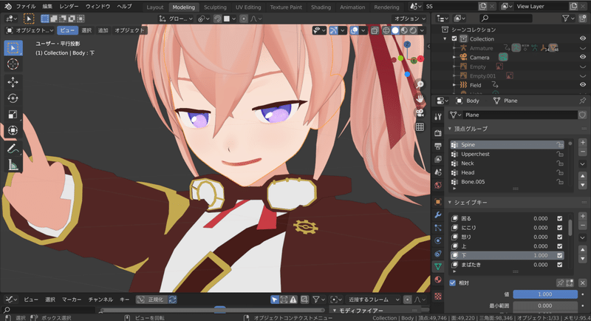
Task: Click the 最小範囲 value field
Action: point(545,305)
